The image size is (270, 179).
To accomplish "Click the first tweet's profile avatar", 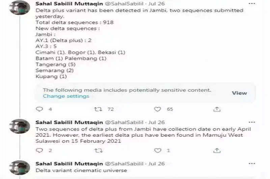I will point(20,7).
